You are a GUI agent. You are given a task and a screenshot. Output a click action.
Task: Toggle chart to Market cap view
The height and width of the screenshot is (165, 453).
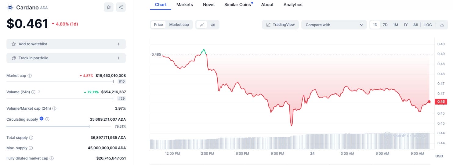179,25
